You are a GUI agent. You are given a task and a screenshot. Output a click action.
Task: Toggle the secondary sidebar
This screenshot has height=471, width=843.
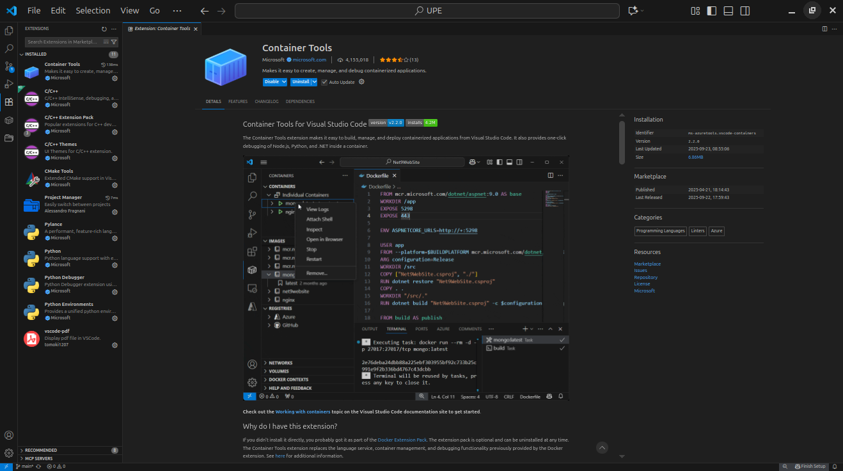point(745,10)
